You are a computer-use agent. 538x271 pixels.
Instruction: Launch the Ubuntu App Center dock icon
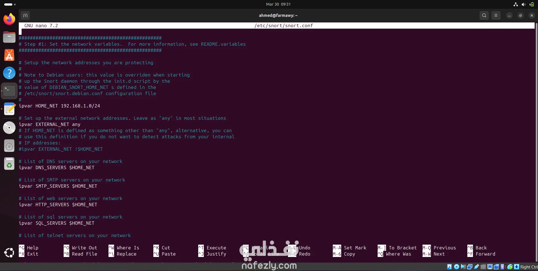[9, 55]
